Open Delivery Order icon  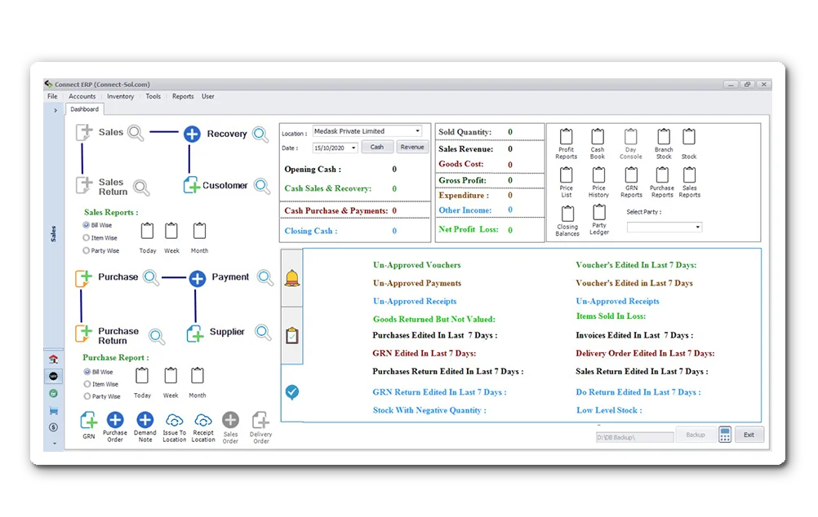coord(260,420)
